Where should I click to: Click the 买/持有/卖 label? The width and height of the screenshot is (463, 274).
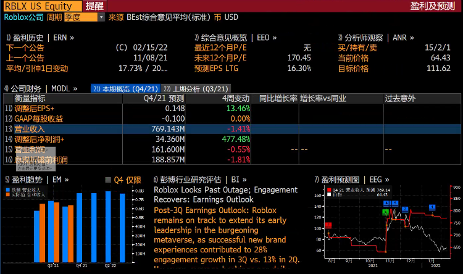(357, 48)
